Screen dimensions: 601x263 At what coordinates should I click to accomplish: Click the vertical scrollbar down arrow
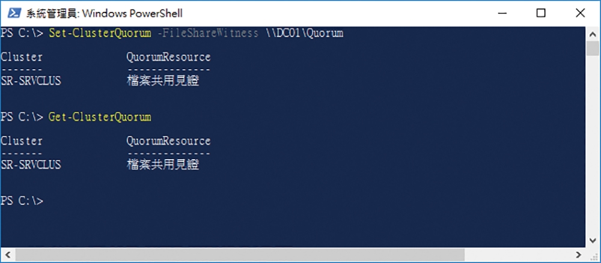(x=593, y=240)
